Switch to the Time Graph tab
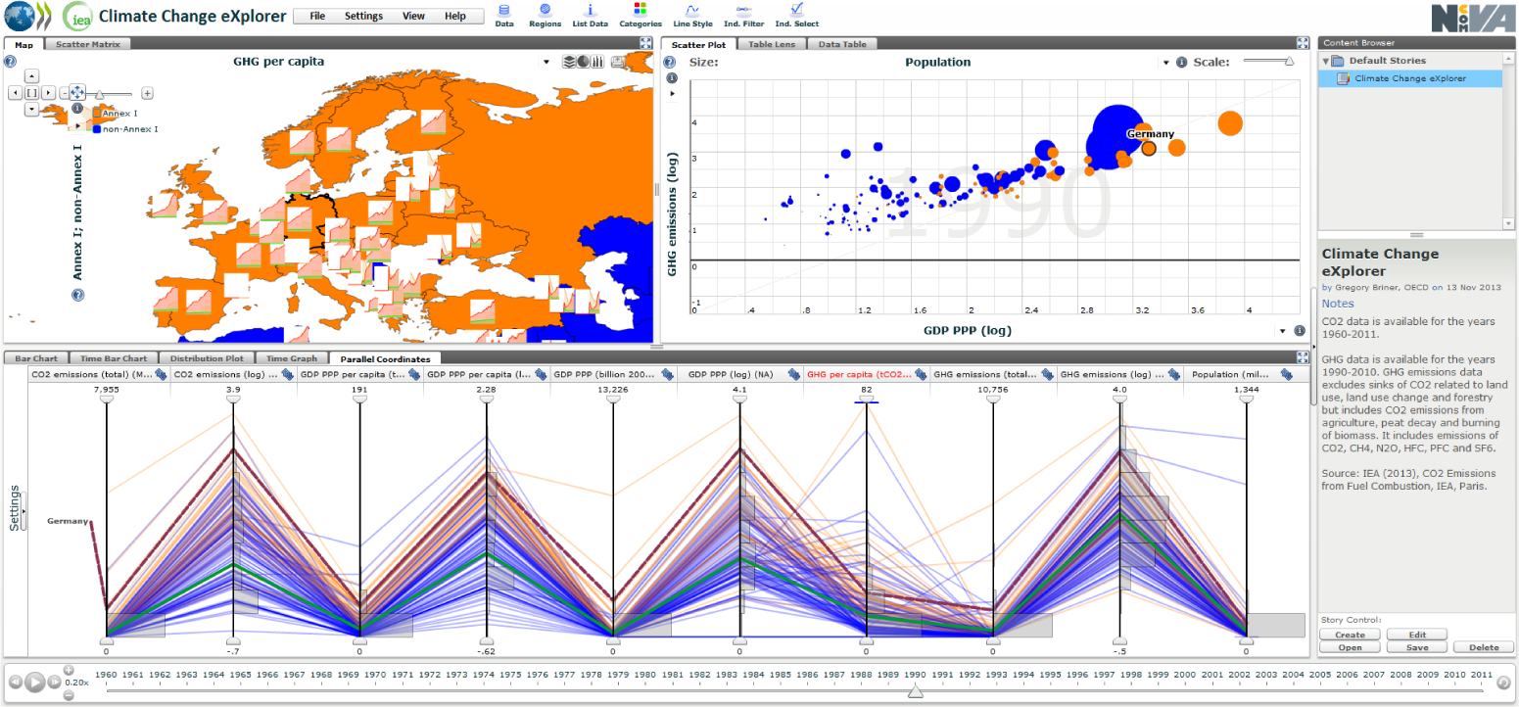This screenshot has height=707, width=1519. pos(291,359)
